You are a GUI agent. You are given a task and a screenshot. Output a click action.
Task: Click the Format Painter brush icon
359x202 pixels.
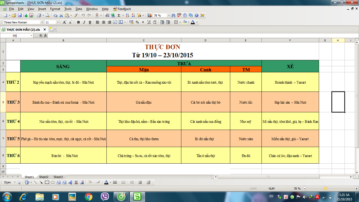76,16
